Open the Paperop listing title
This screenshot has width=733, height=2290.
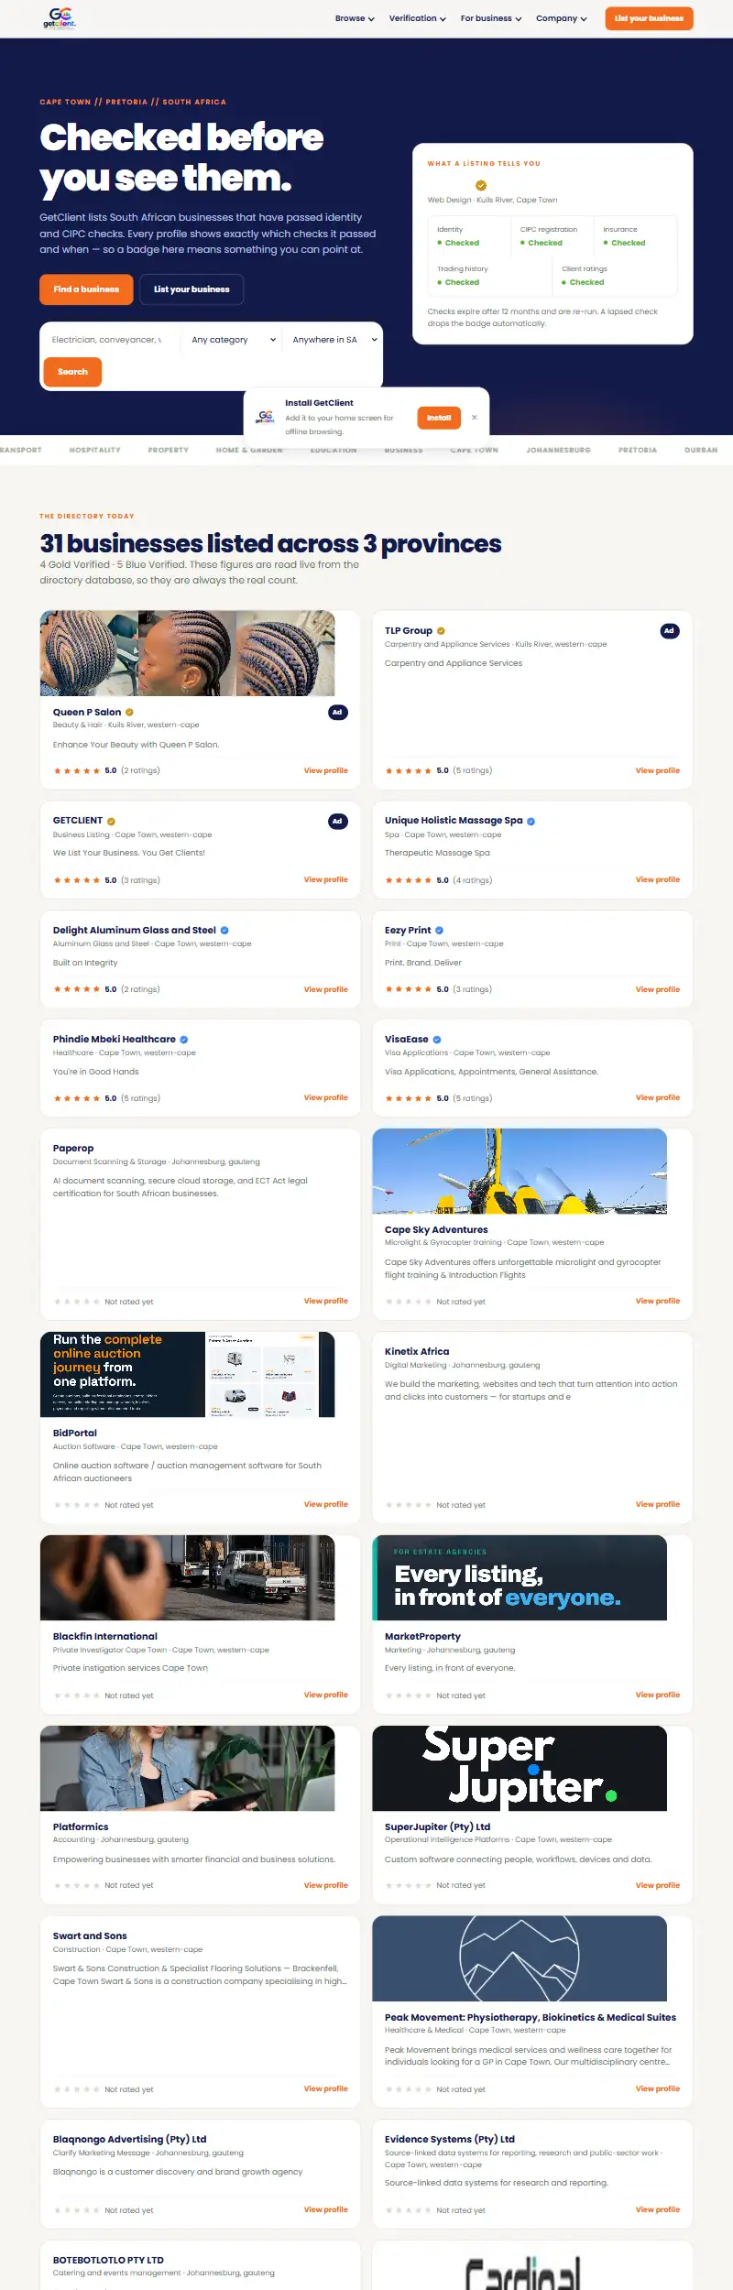point(73,1149)
